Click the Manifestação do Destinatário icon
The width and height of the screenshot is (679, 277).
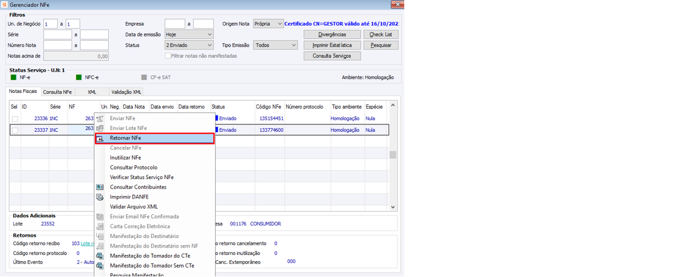[x=100, y=236]
